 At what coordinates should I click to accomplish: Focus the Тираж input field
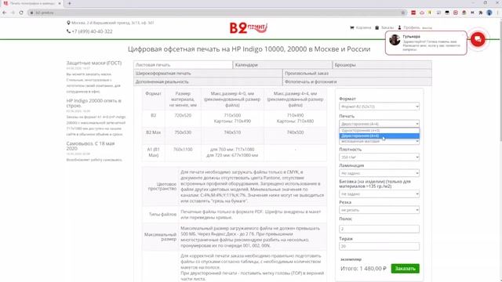[379, 246]
